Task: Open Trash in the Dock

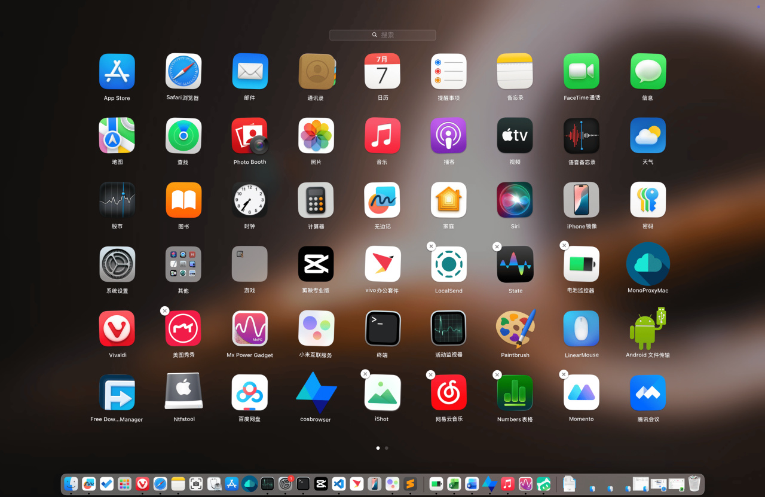Action: 694,483
